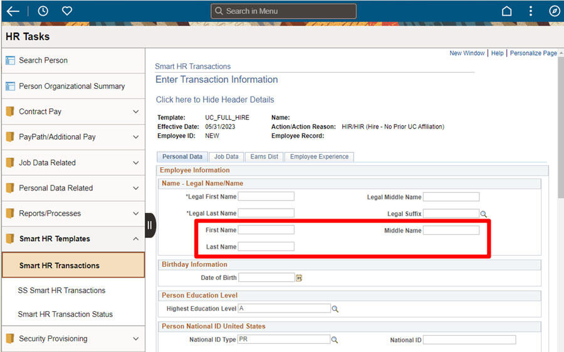
Task: Open the New Window link
Action: tap(467, 53)
